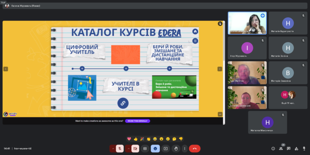The height and width of the screenshot is (155, 310).
Task: Send thumbs up reaction
Action: click(136, 139)
